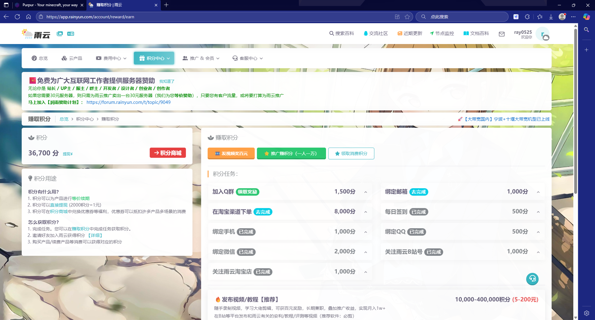Click the browser back arrow
Viewport: 595px width, 320px height.
coord(6,17)
